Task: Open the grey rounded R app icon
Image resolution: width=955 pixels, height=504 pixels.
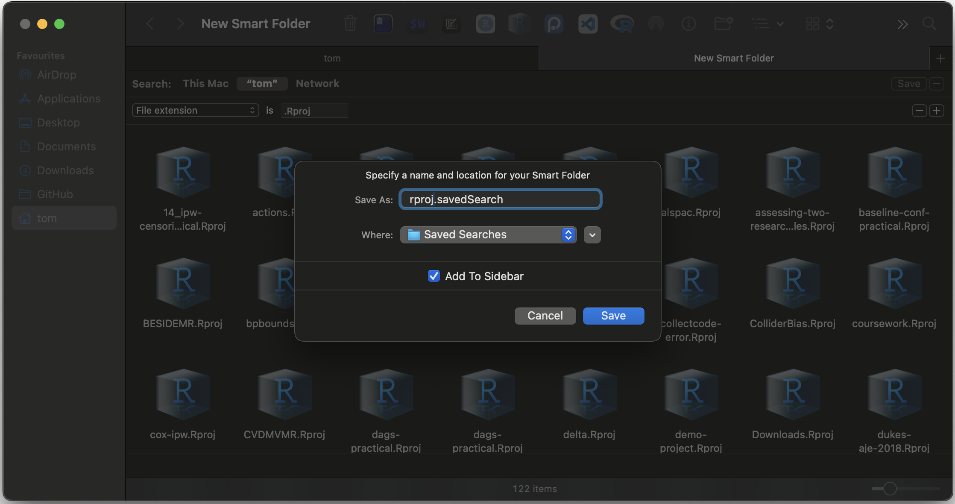Action: coord(486,24)
